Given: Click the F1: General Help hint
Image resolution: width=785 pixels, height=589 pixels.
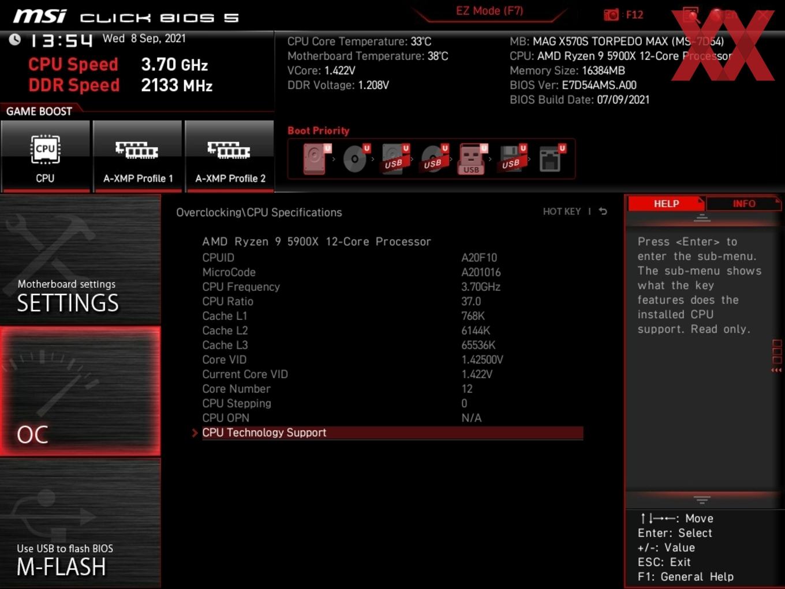Looking at the screenshot, I should click(686, 577).
